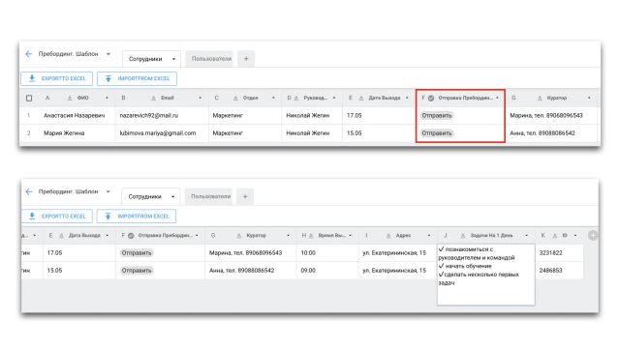Click upload icon on lower Import from Excel button
Image resolution: width=620 pixels, height=348 pixels.
[x=108, y=217]
